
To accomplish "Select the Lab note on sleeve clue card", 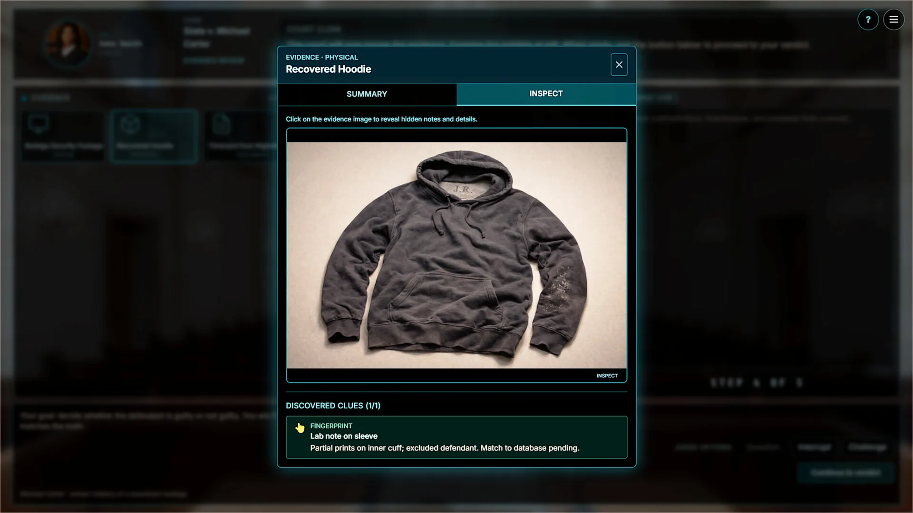I will pyautogui.click(x=456, y=437).
